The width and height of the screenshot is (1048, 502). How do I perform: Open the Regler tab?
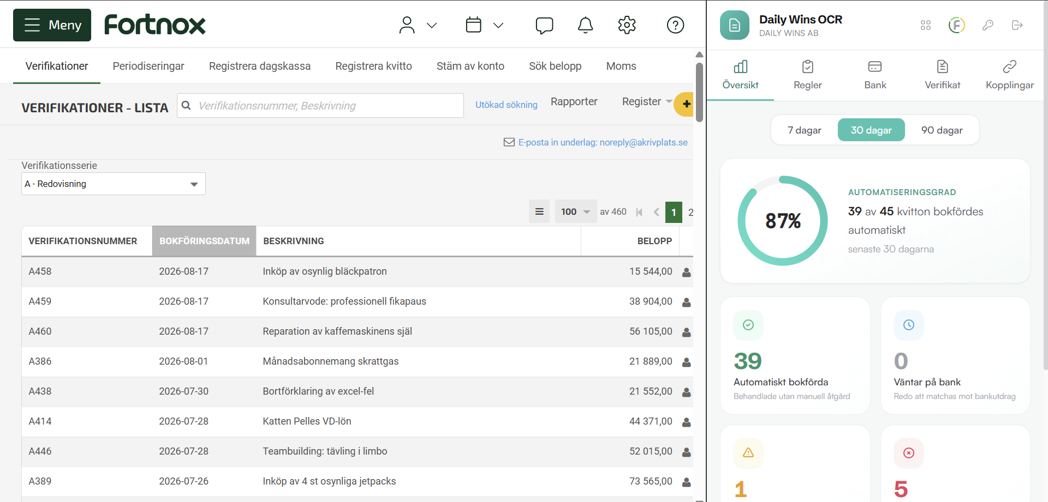tap(808, 75)
